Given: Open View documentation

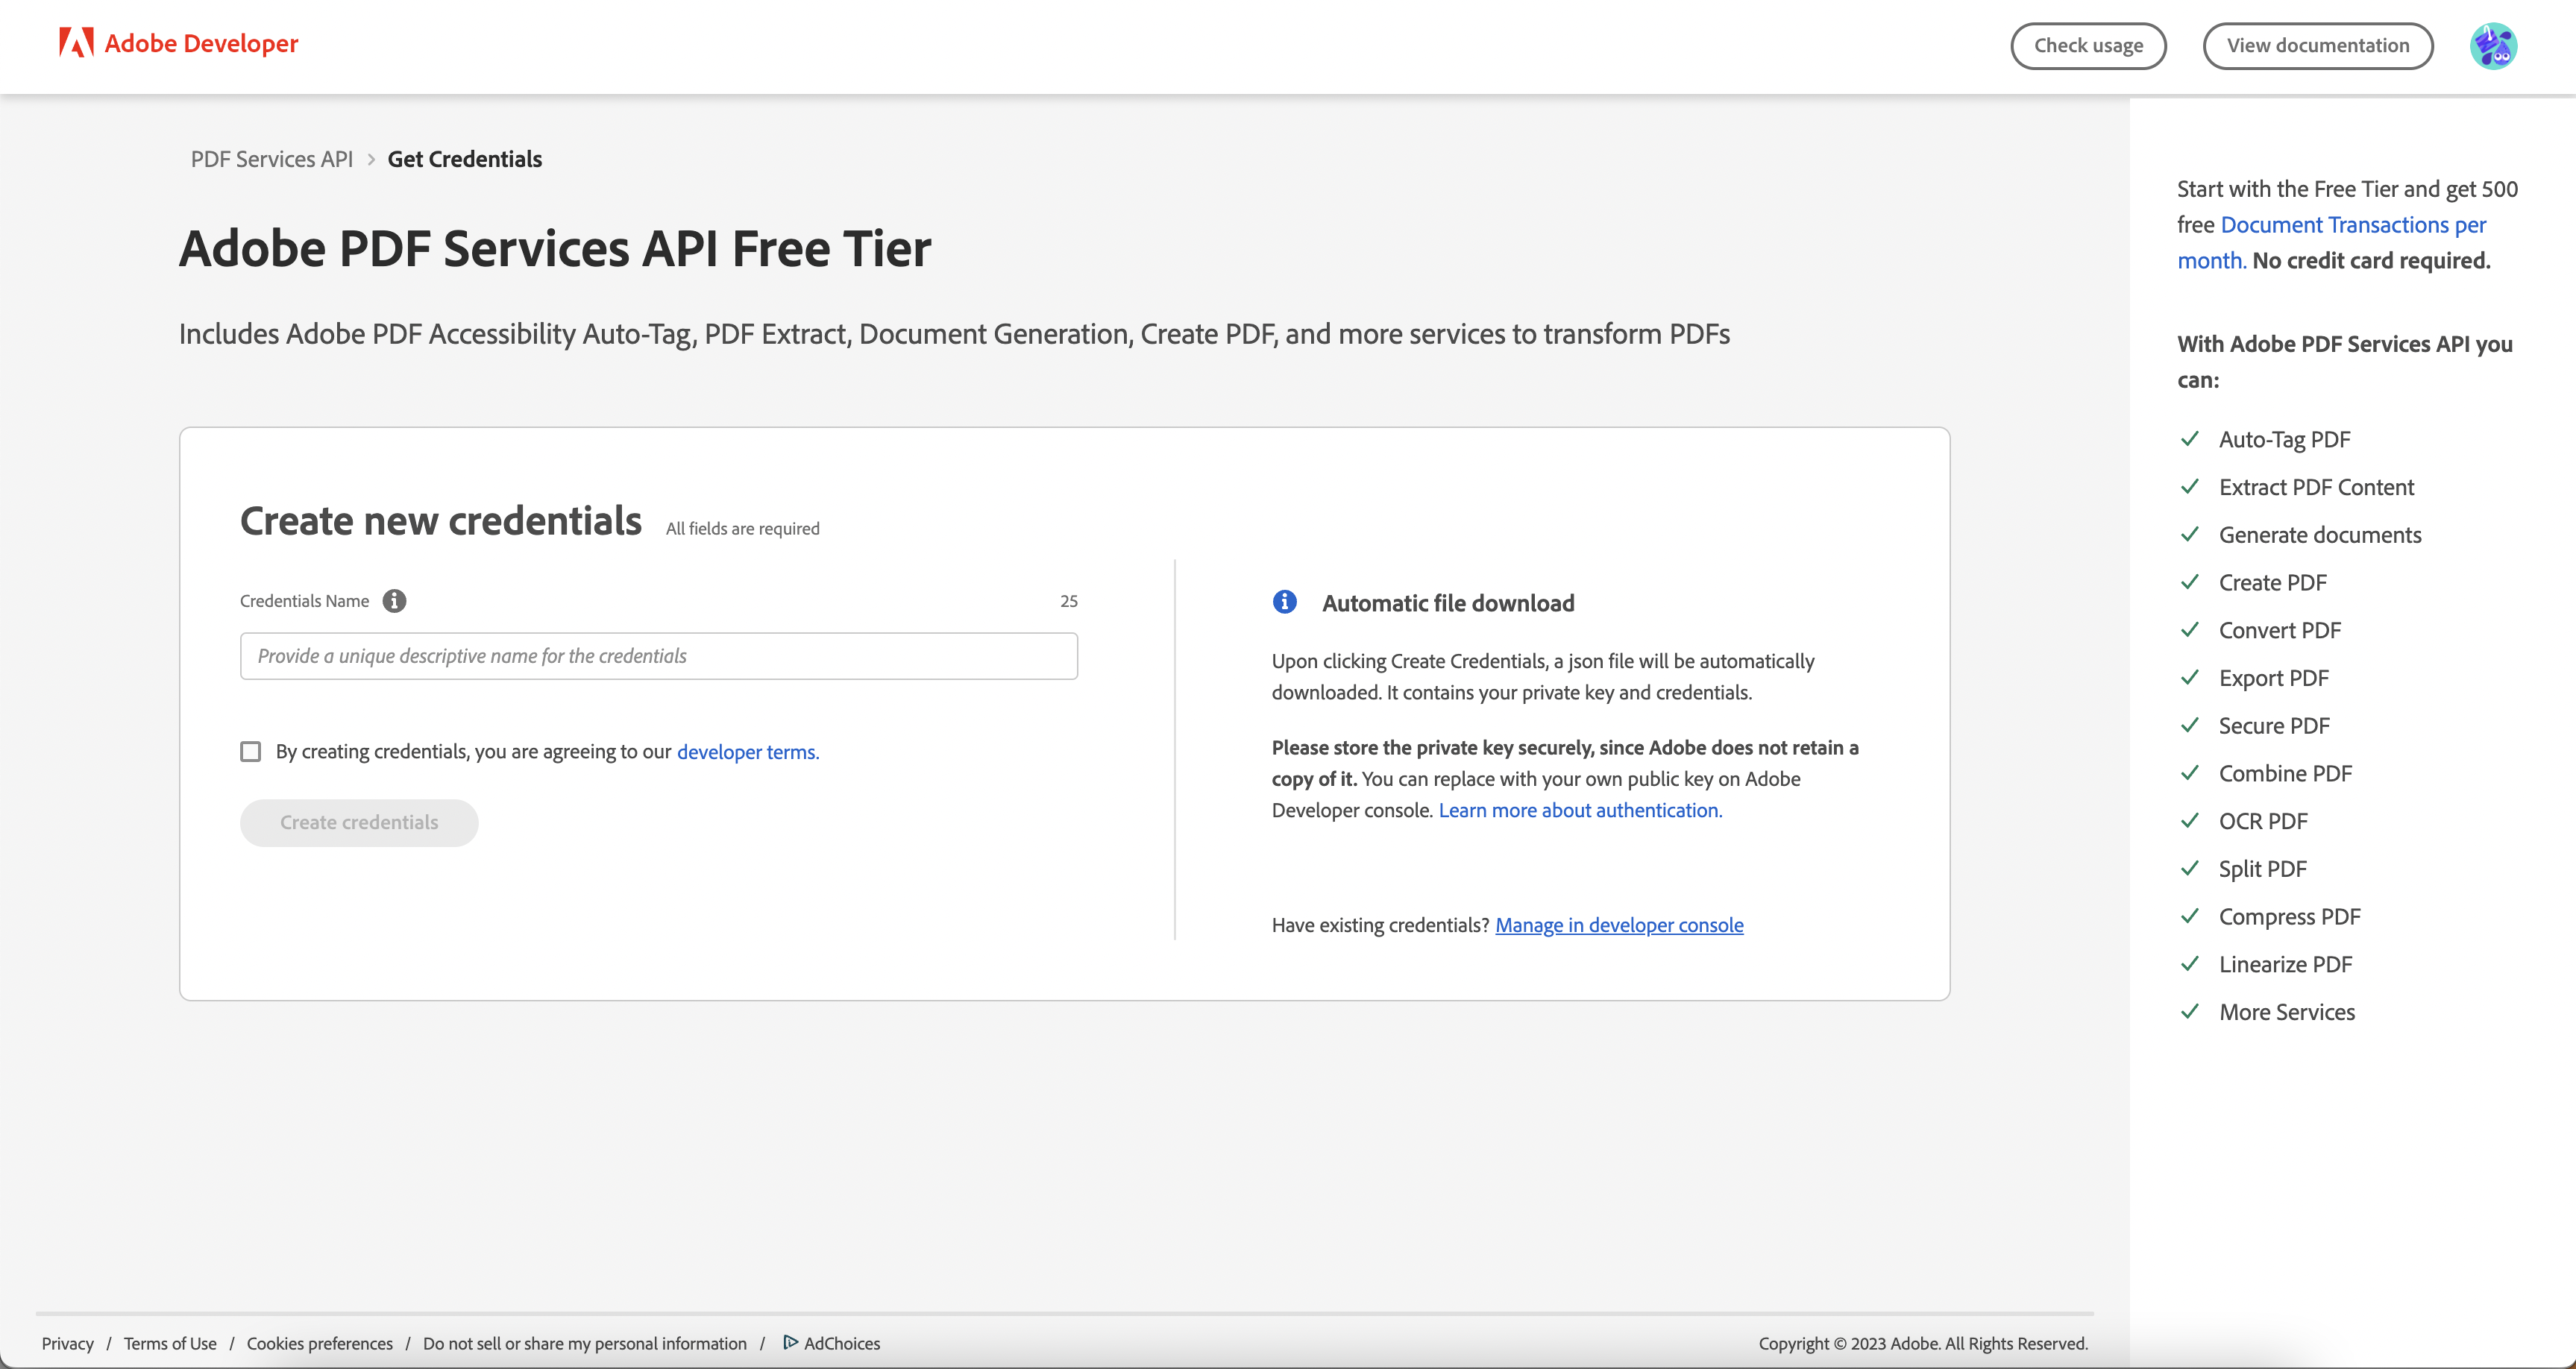Looking at the screenshot, I should coord(2318,45).
